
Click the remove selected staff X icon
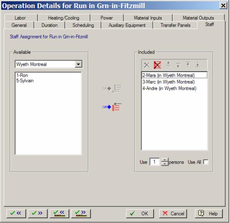tap(147, 65)
